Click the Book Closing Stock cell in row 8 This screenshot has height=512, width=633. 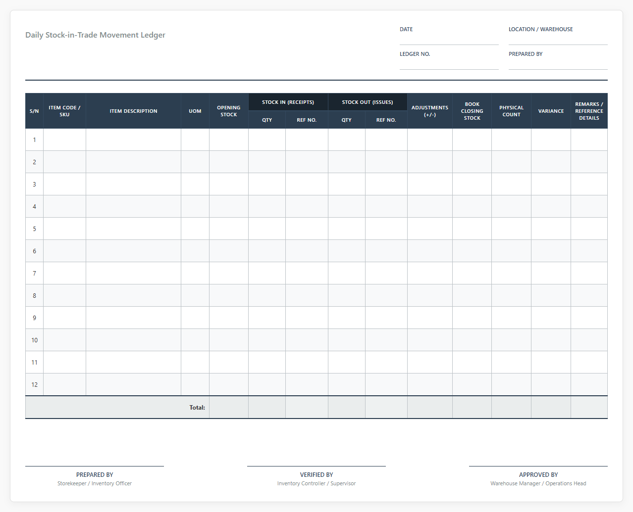click(472, 295)
